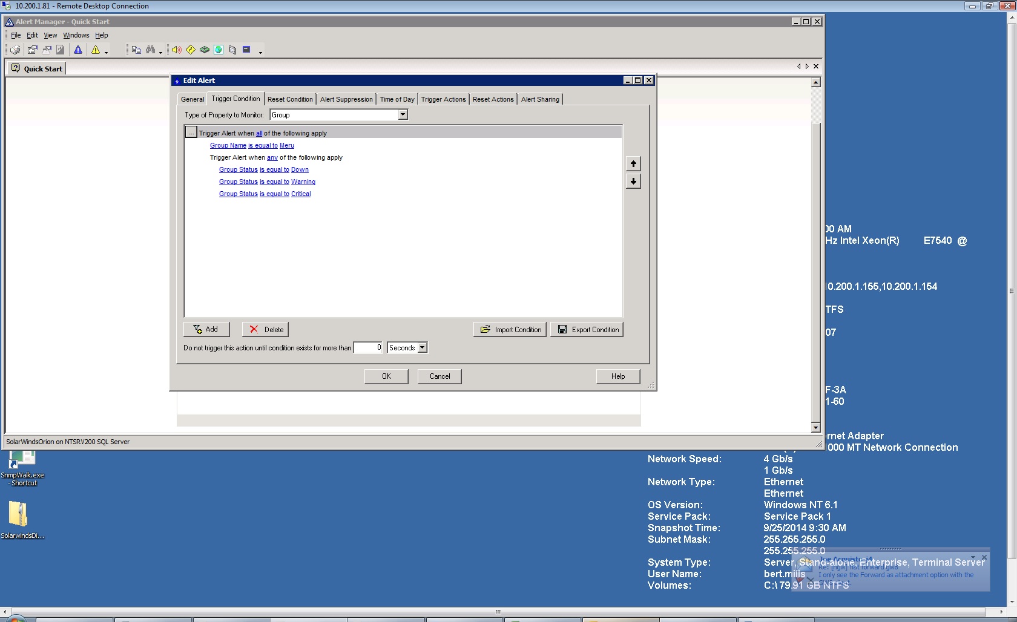This screenshot has height=622, width=1017.
Task: Move selected condition up with up arrow
Action: 633,164
